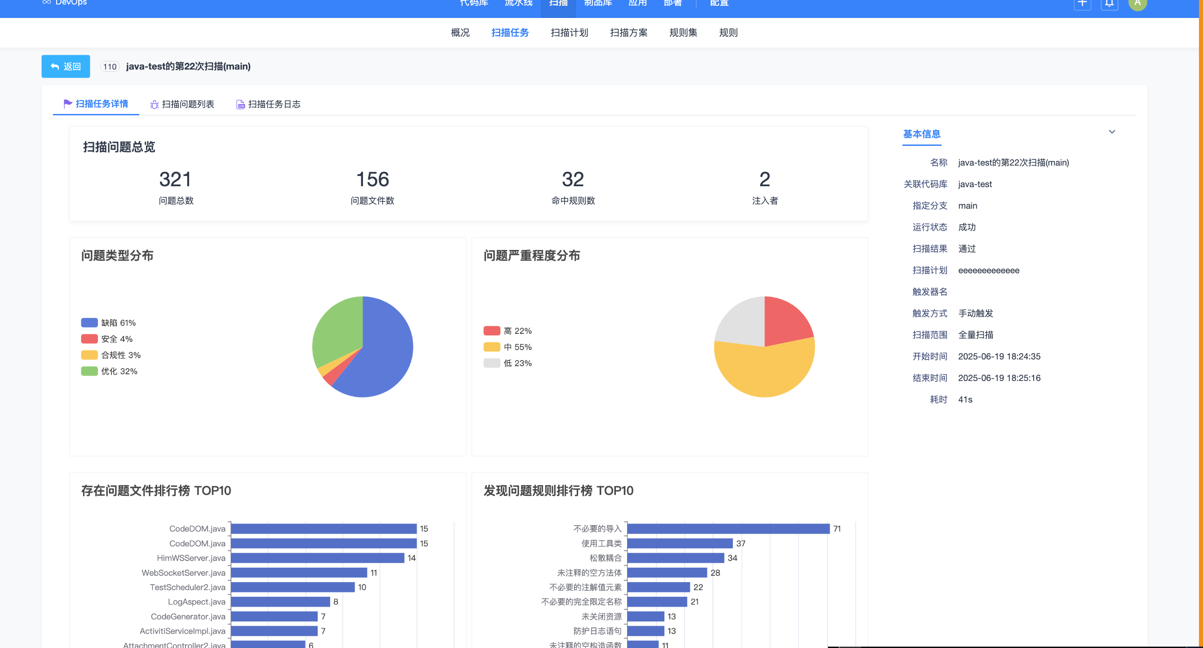Click the 基本信息 tab heading
The height and width of the screenshot is (648, 1203).
tap(921, 134)
